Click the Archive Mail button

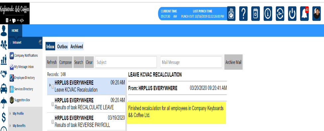[234, 62]
